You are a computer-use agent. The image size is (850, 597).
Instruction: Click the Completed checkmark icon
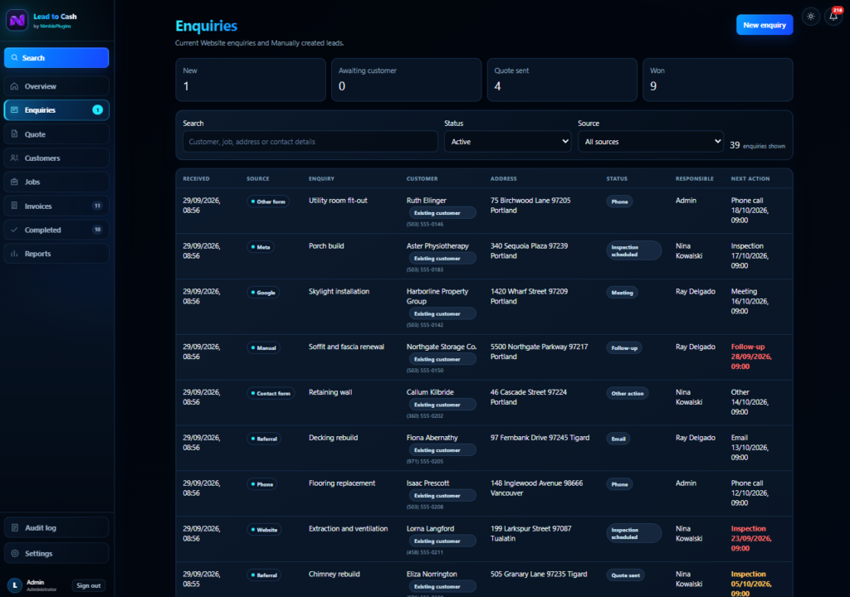(x=15, y=230)
